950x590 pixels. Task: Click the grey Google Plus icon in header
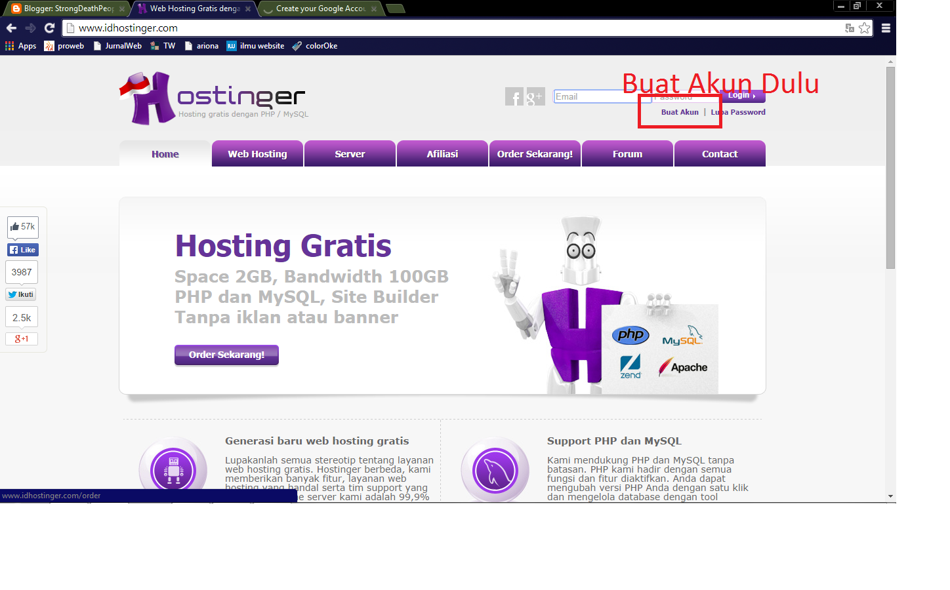(x=536, y=96)
